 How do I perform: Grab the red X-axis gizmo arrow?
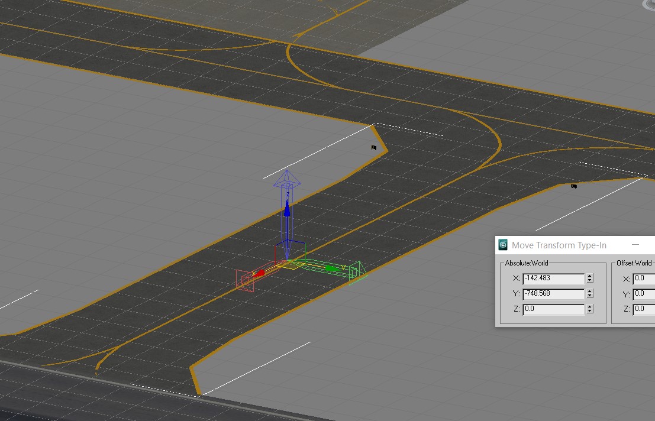coord(259,273)
